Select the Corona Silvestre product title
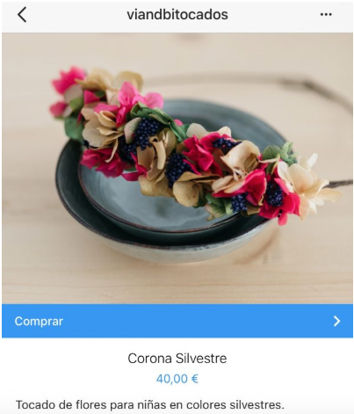This screenshot has width=354, height=414. (177, 359)
